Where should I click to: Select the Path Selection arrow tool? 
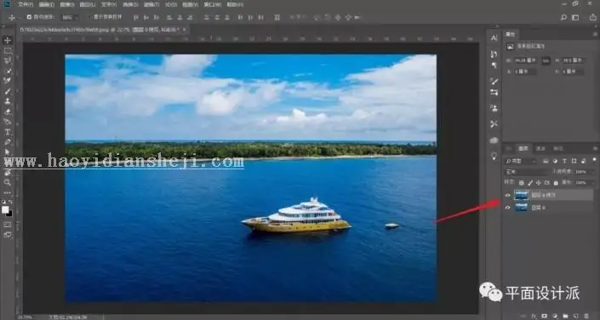coord(8,152)
